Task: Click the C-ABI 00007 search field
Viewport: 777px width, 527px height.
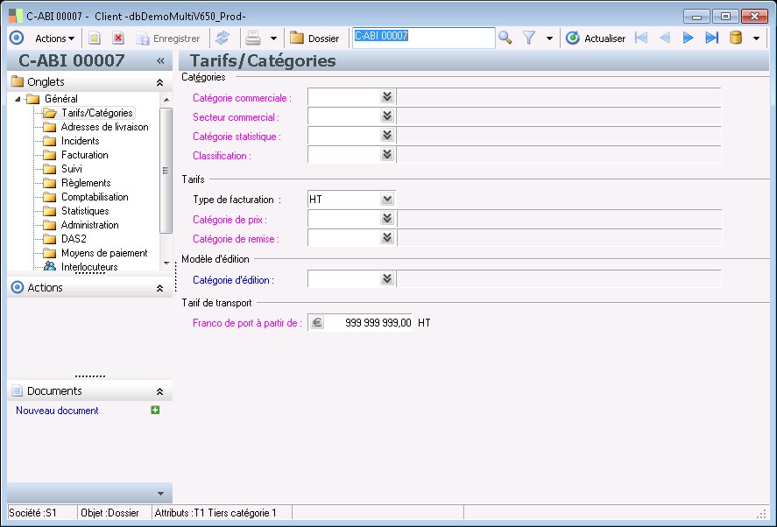Action: [424, 38]
